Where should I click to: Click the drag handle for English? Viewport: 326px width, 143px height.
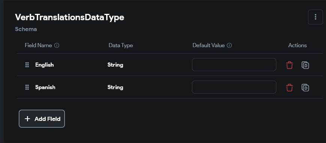(x=27, y=65)
